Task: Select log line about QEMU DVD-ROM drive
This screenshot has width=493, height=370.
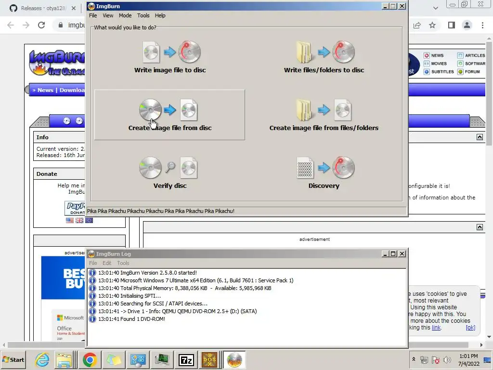Action: click(177, 311)
